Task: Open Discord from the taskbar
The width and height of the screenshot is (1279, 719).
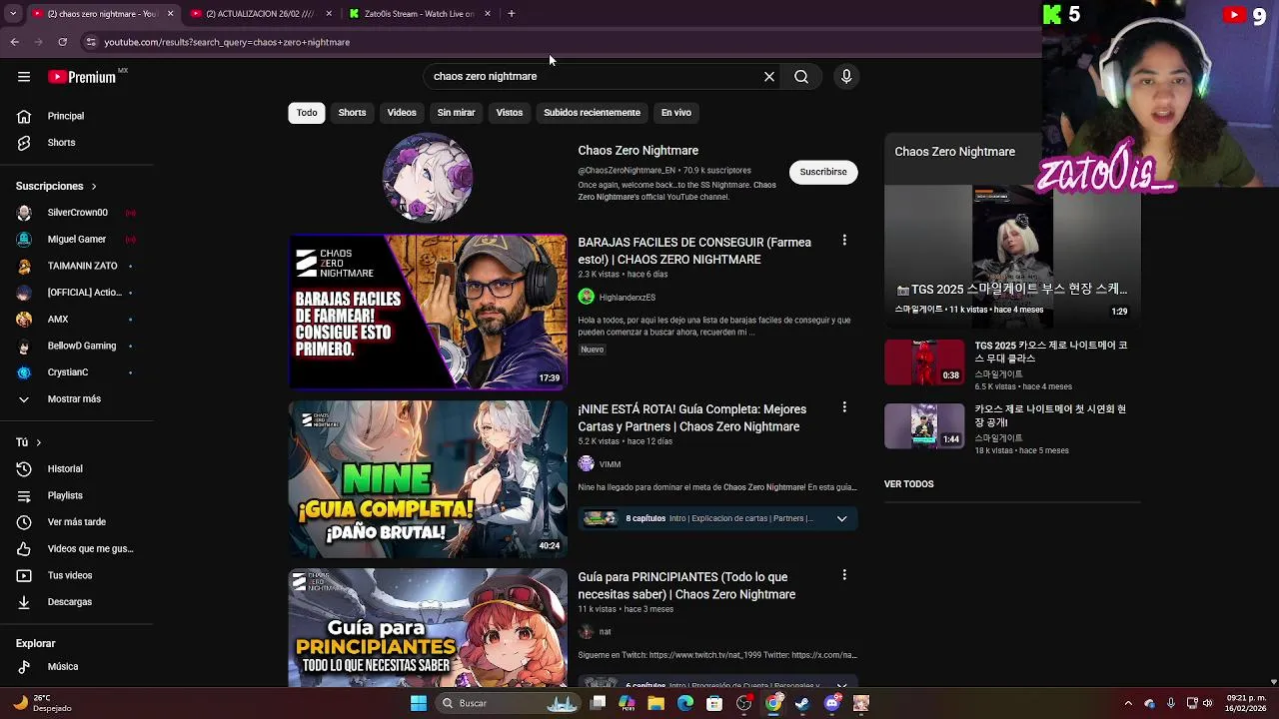Action: point(832,703)
